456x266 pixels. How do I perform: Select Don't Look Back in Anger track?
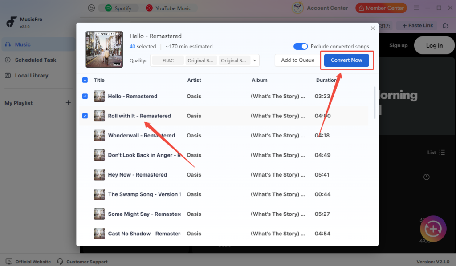(x=144, y=155)
